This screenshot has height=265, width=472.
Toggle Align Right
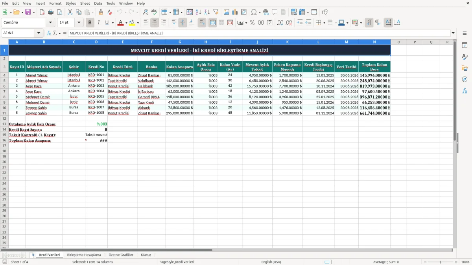pyautogui.click(x=163, y=23)
